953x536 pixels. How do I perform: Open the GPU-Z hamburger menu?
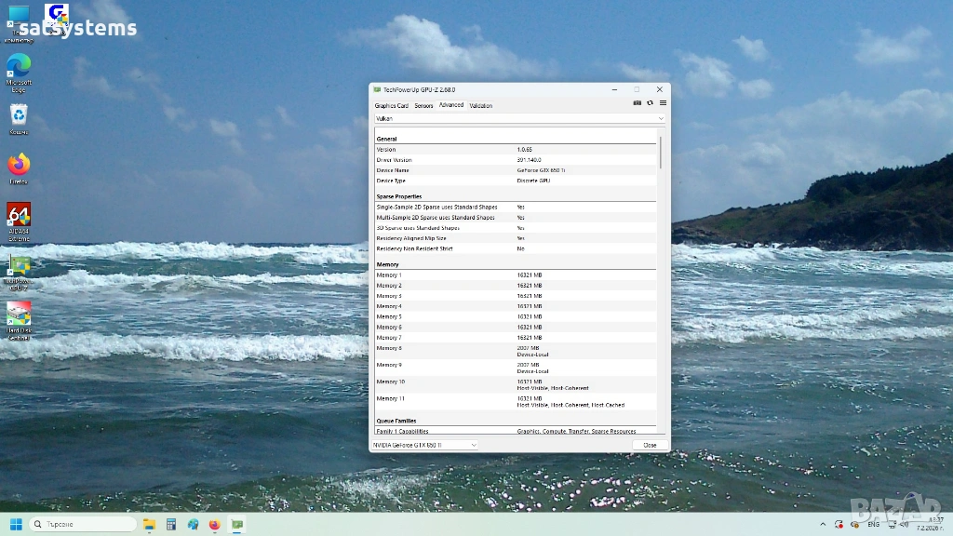pos(662,104)
